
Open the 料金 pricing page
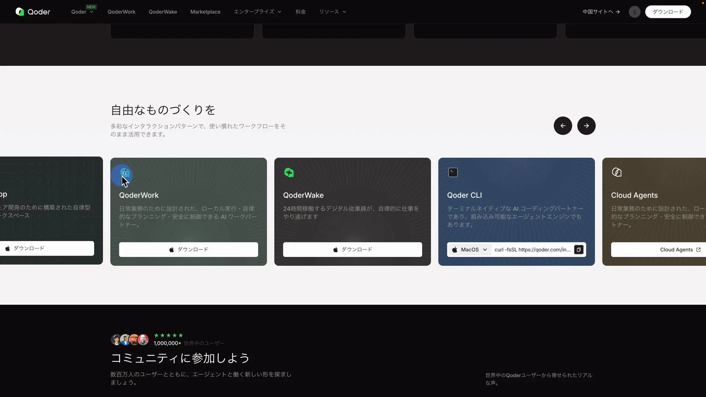tap(300, 12)
